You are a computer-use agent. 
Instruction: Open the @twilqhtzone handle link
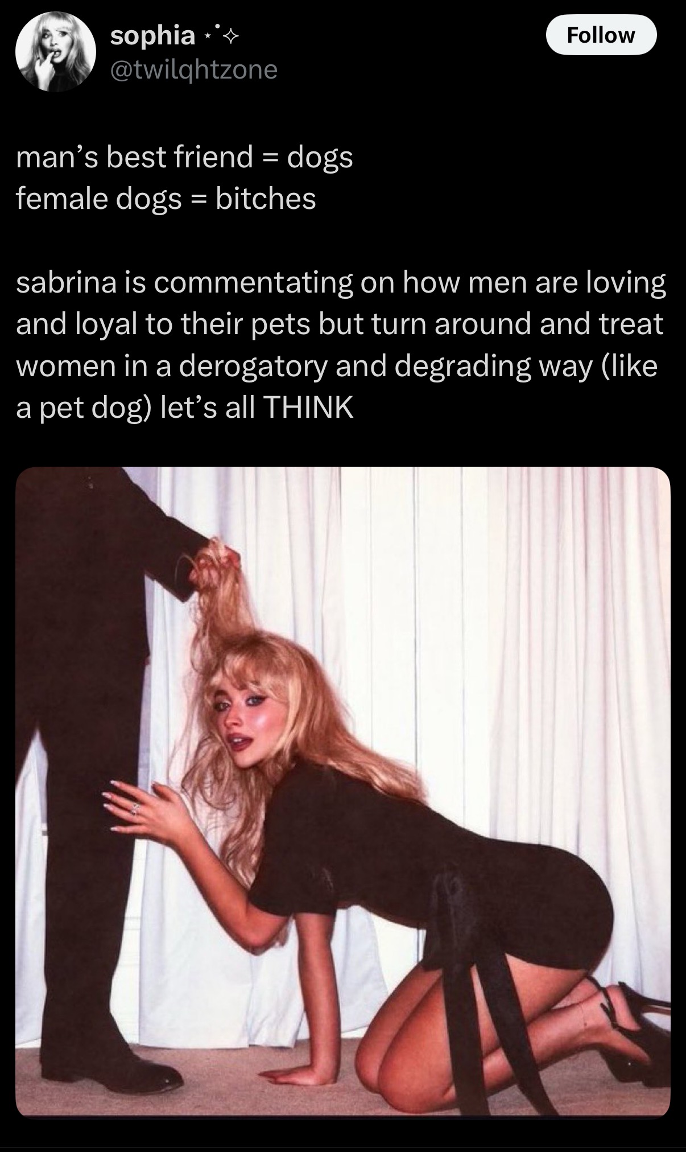point(193,69)
